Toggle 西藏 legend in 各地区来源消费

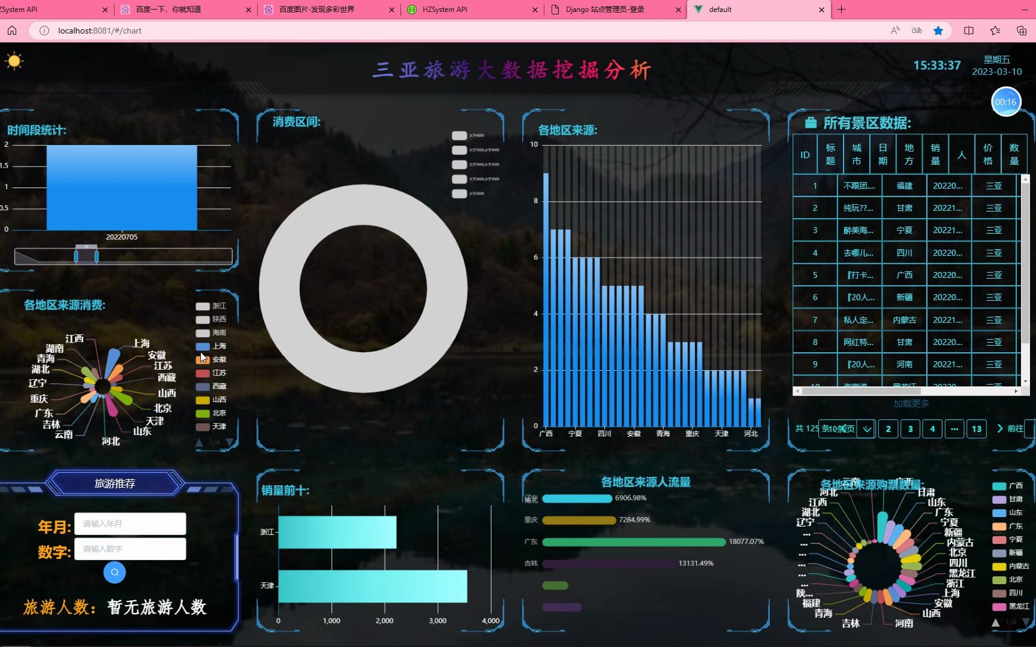tap(211, 386)
